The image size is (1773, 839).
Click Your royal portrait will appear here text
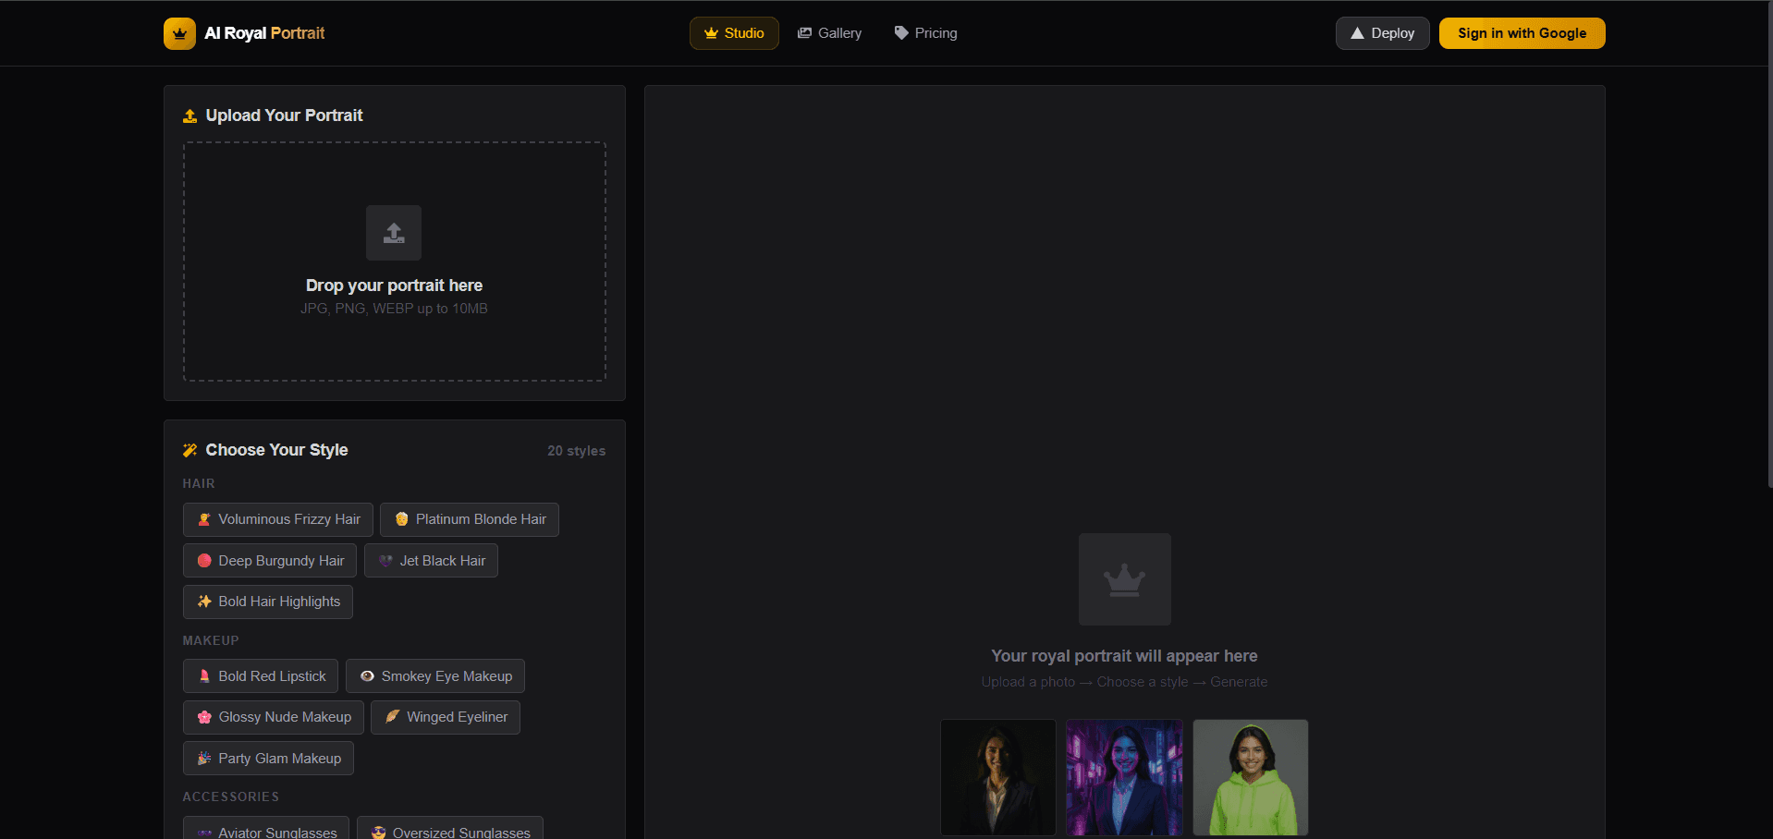tap(1124, 656)
